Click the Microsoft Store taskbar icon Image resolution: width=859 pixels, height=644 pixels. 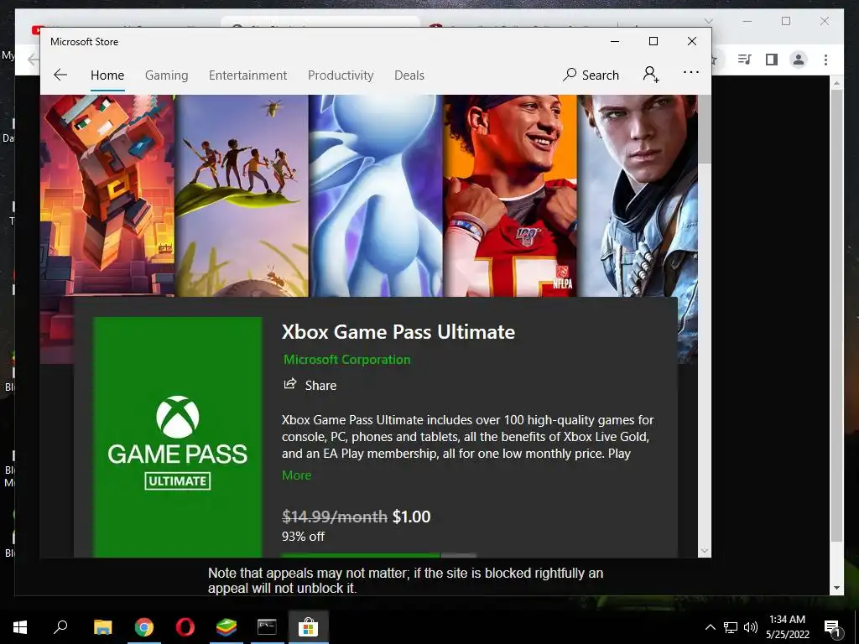(308, 626)
